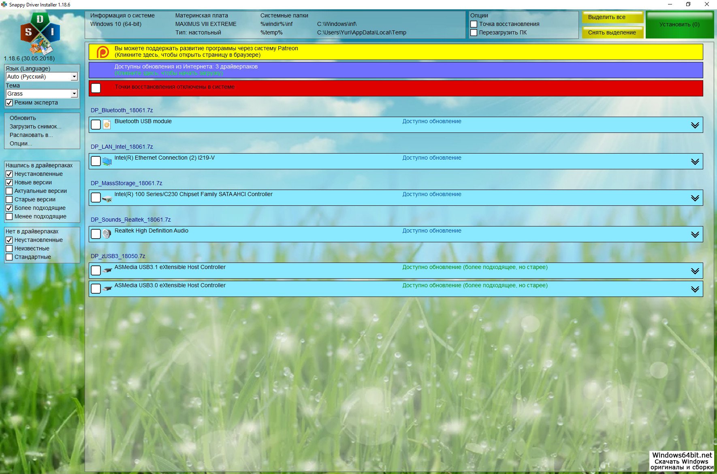Click the Realtek High Definition Audio speaker icon

[x=107, y=234]
